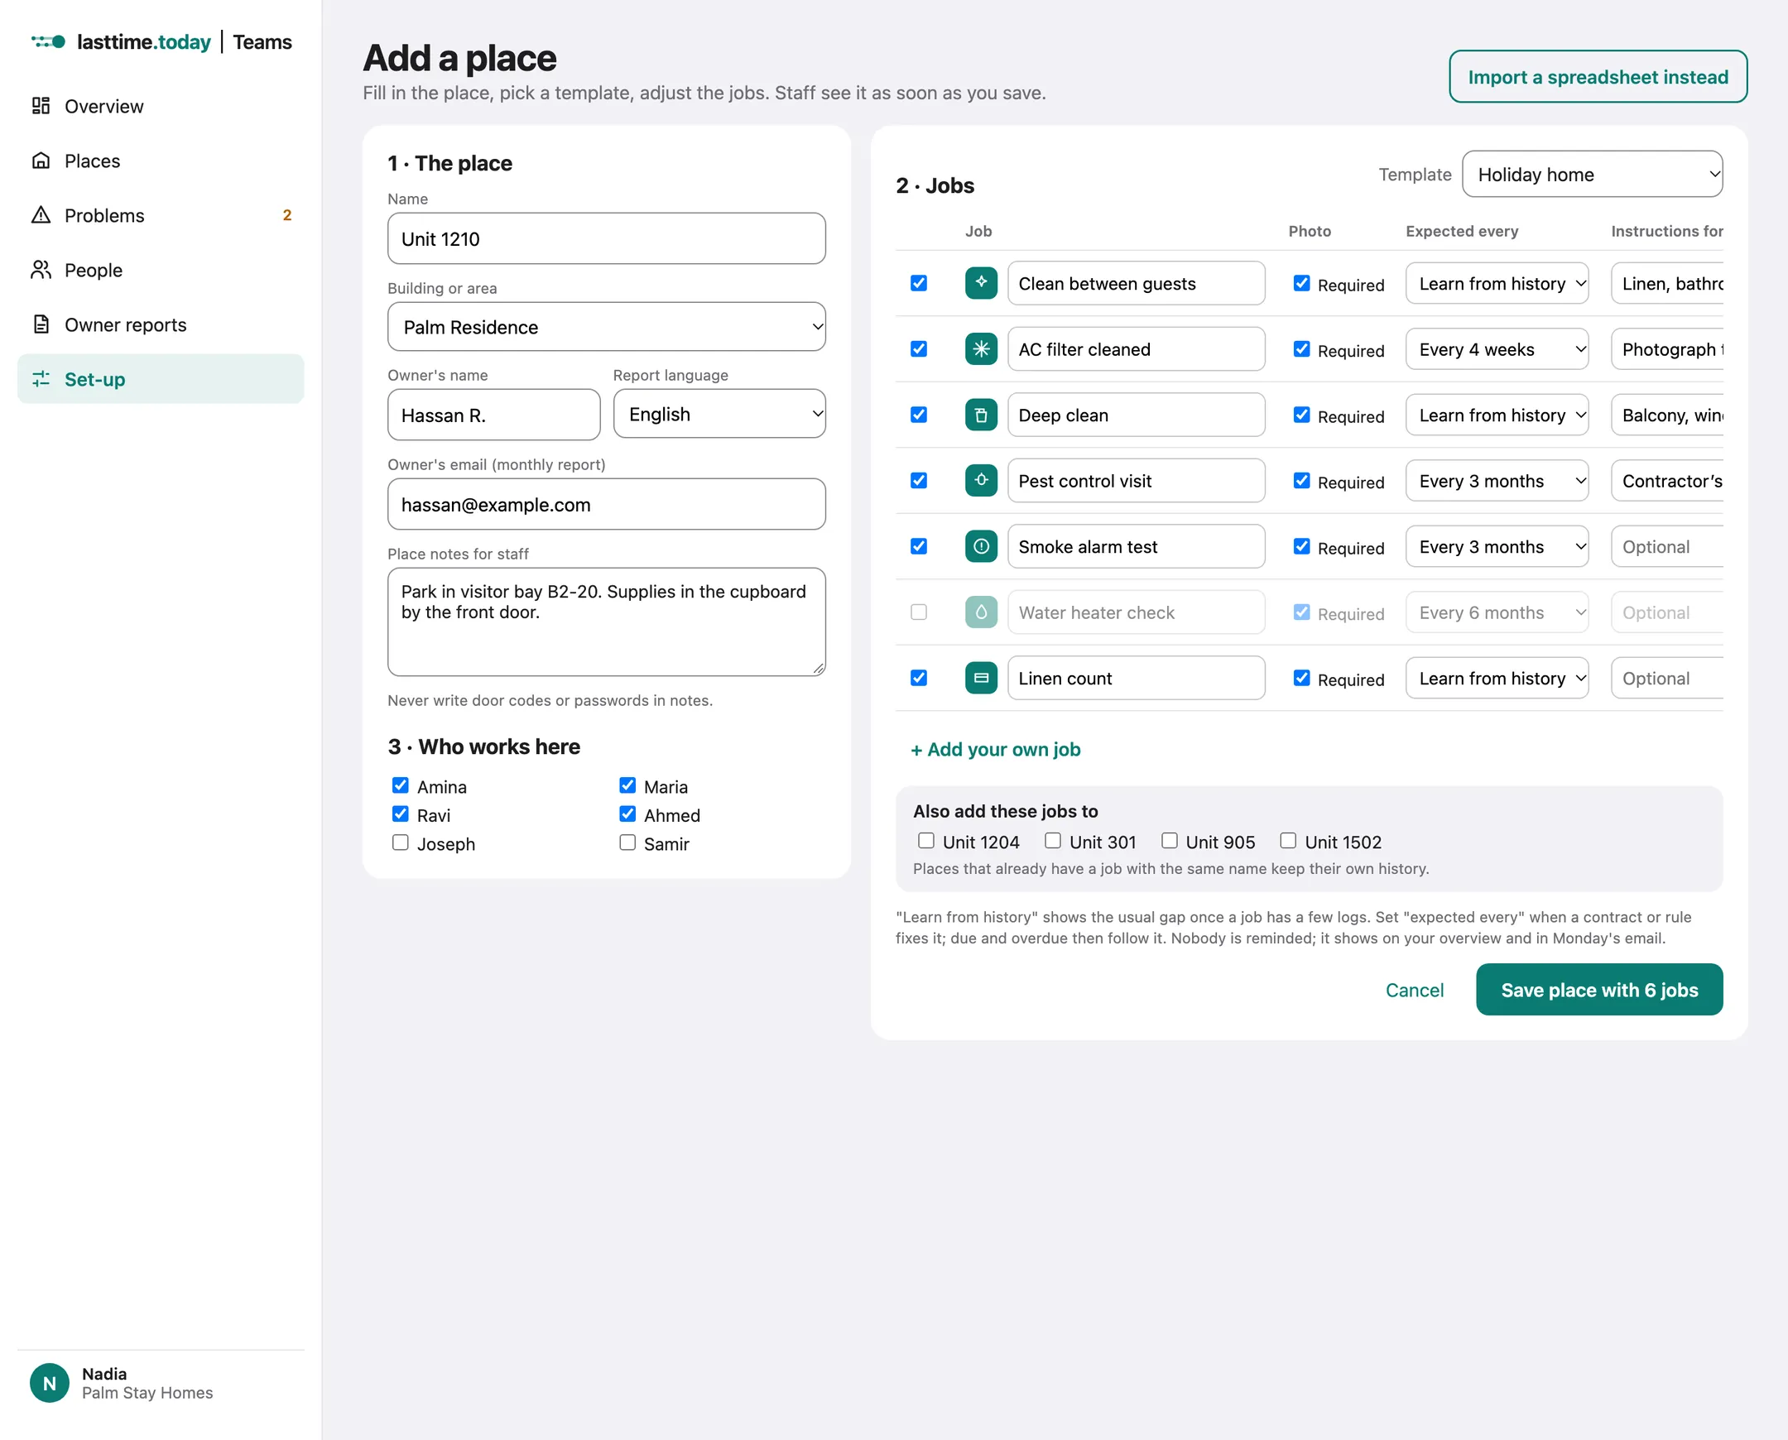The image size is (1788, 1440).
Task: Click the Places house icon
Action: pyautogui.click(x=41, y=160)
